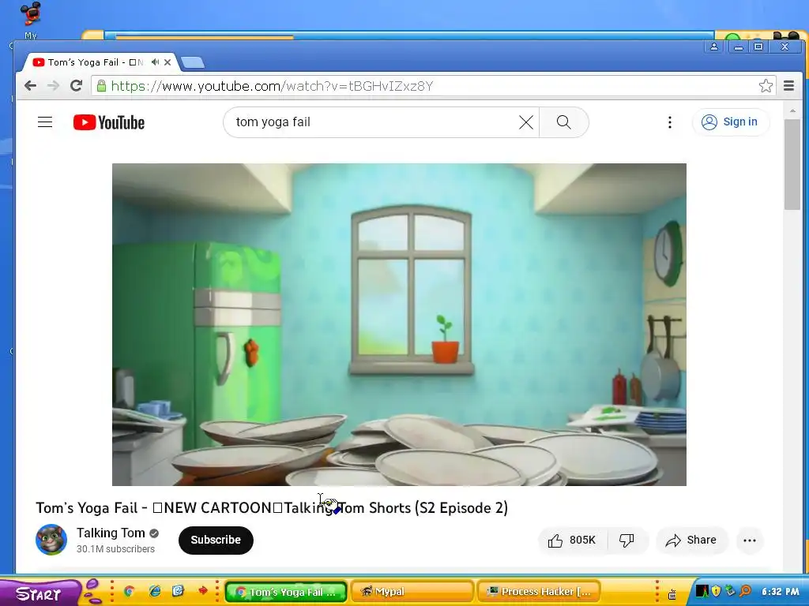Subscribe to Talking Tom channel
Screen dimensions: 809x606
pos(216,540)
